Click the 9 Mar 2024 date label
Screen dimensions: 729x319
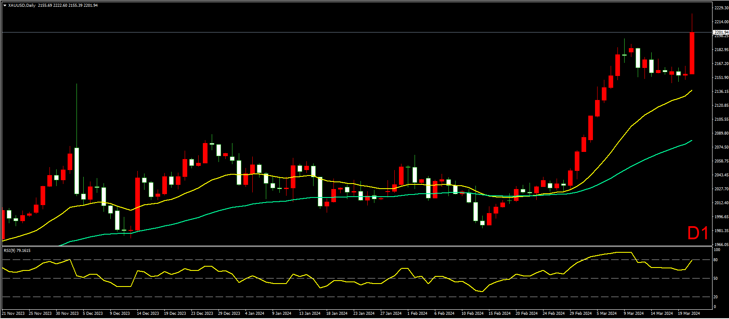click(x=633, y=314)
